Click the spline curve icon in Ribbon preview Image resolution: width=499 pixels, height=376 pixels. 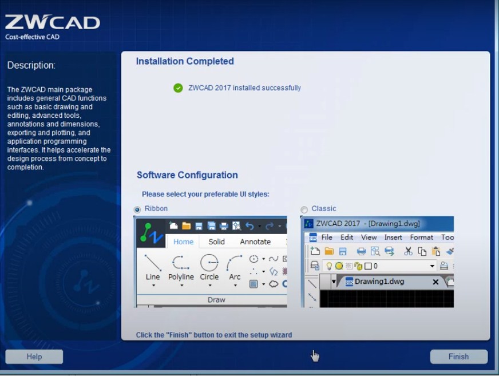pyautogui.click(x=274, y=259)
